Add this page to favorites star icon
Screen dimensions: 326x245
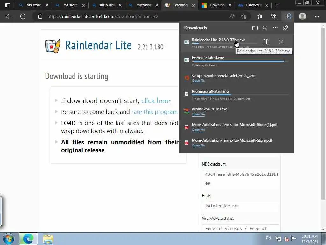(x=244, y=16)
